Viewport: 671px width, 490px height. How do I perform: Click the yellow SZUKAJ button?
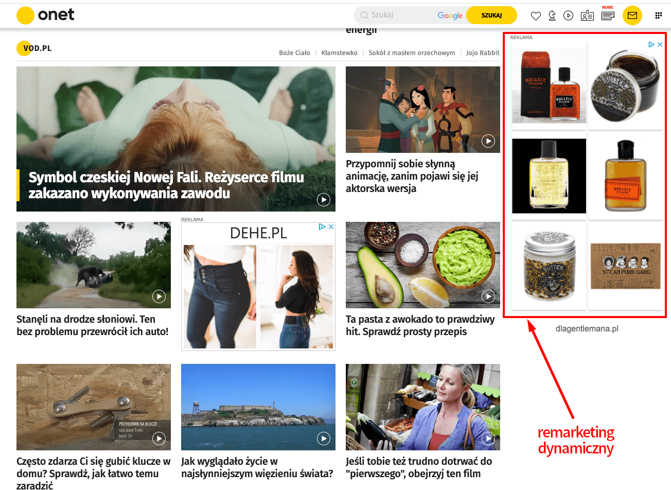pos(491,15)
